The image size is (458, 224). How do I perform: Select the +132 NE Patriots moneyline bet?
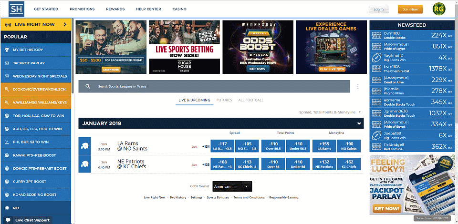pyautogui.click(x=323, y=164)
